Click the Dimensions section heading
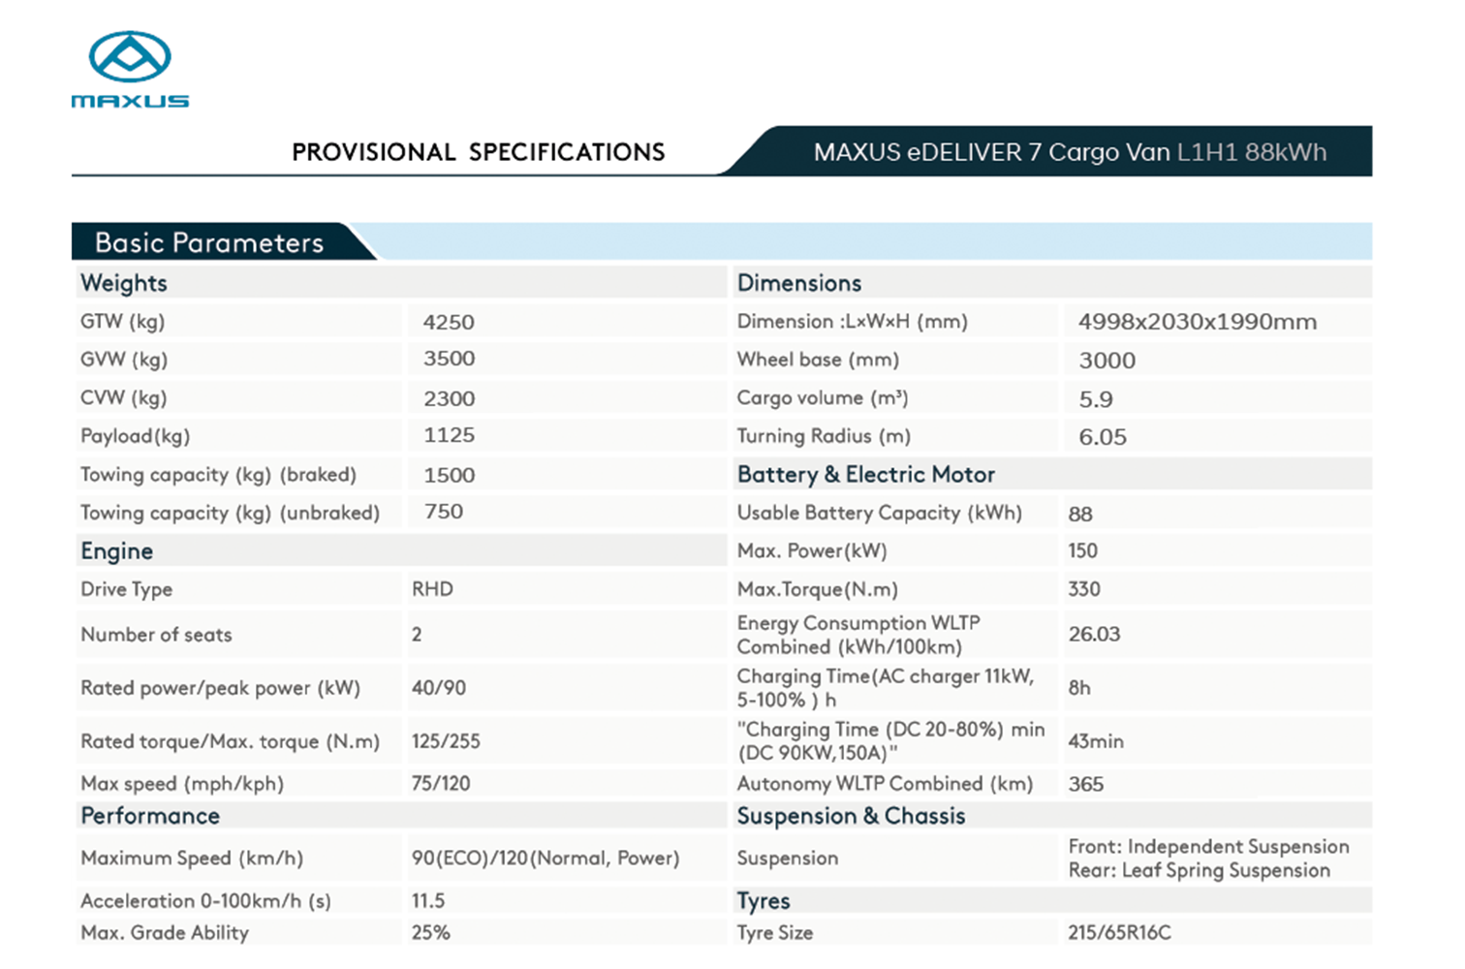Screen dimensions: 1465x969 click(798, 283)
